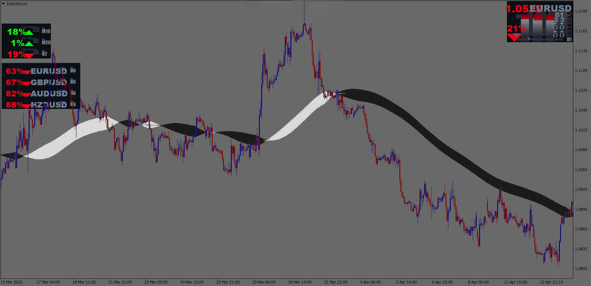This screenshot has height=286, width=591.
Task: Click the 88% value for NZDUSD
Action: point(14,105)
